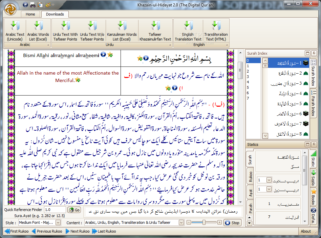Click the Go button
Image resolution: width=321 pixels, height=238 pixels.
coord(74,210)
